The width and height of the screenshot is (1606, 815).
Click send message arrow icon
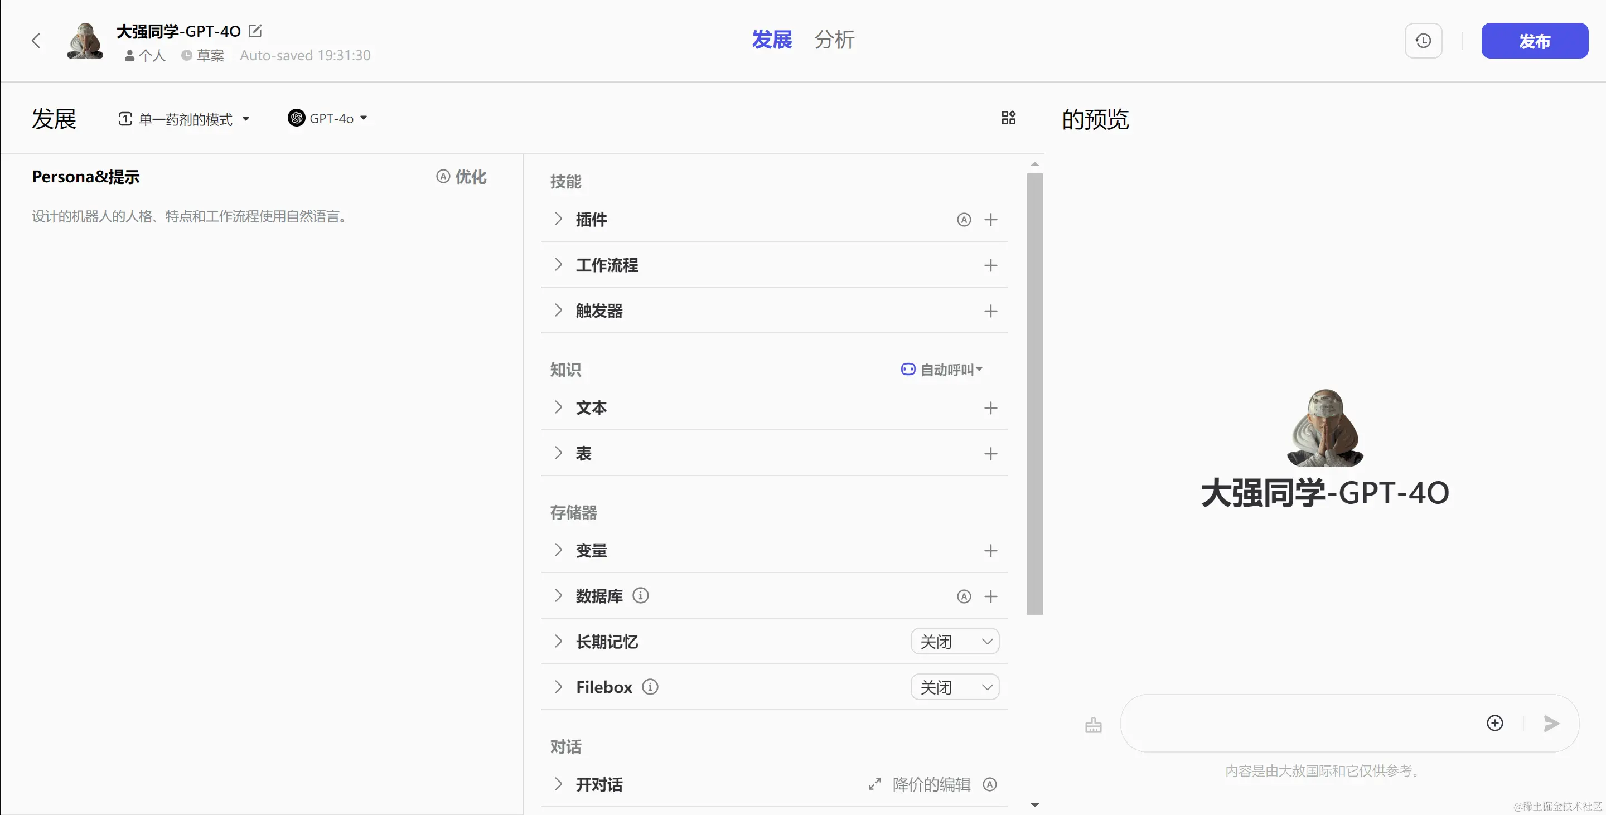pyautogui.click(x=1551, y=724)
